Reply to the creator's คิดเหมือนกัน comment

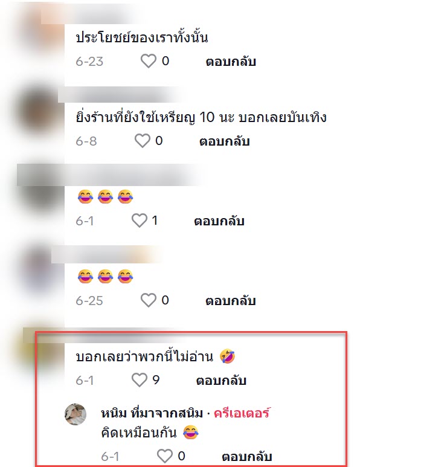coord(247,456)
